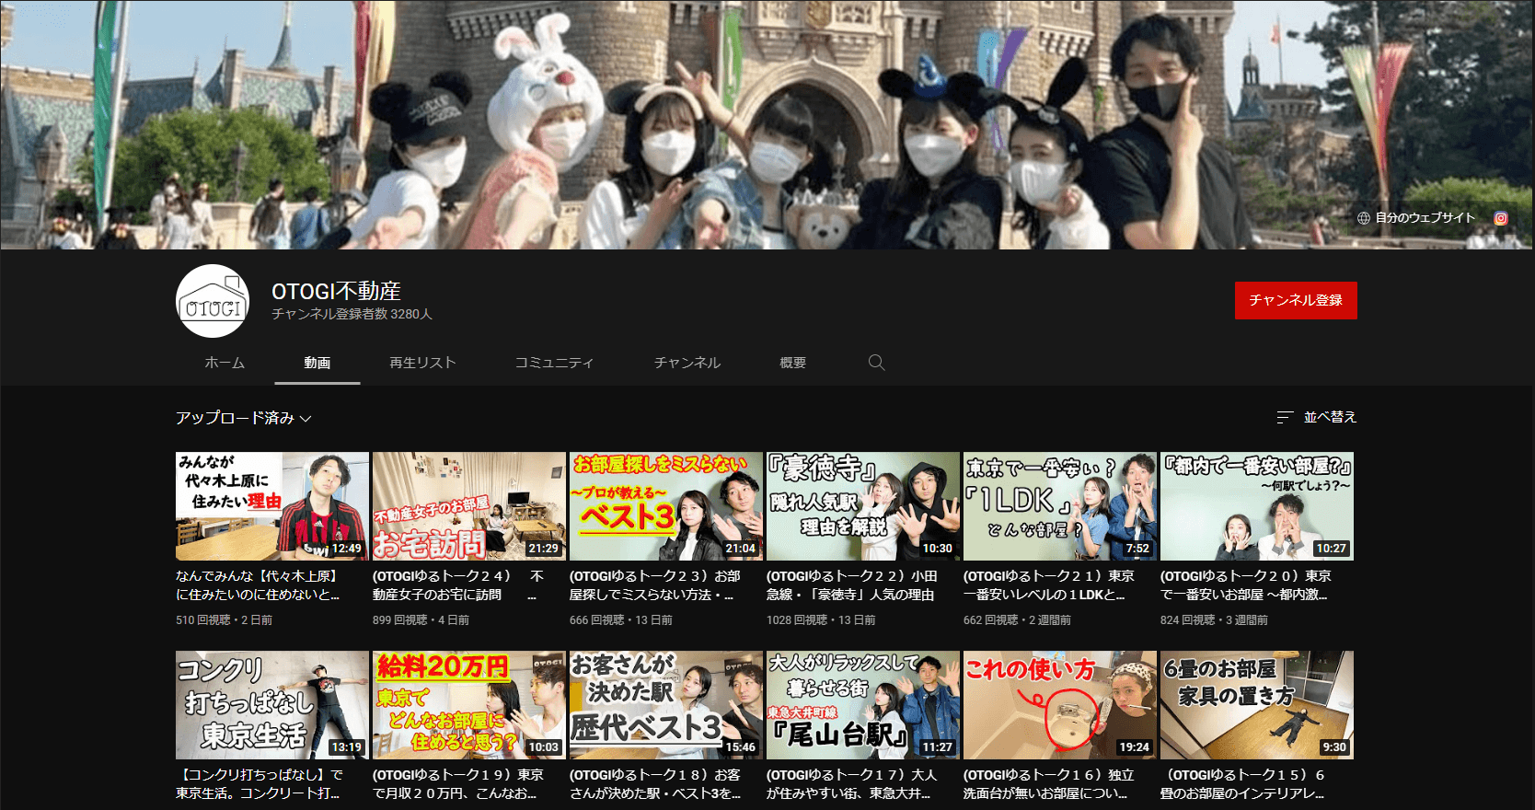This screenshot has width=1535, height=810.
Task: Open the 豪徳寺 10:30 video thumbnail
Action: tap(863, 506)
